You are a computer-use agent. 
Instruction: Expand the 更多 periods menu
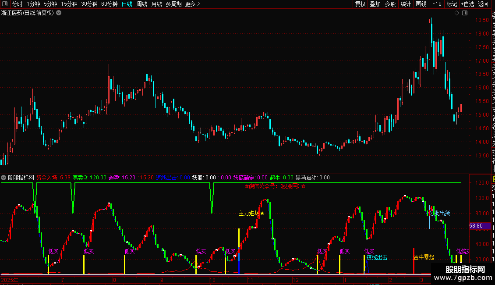193,4
